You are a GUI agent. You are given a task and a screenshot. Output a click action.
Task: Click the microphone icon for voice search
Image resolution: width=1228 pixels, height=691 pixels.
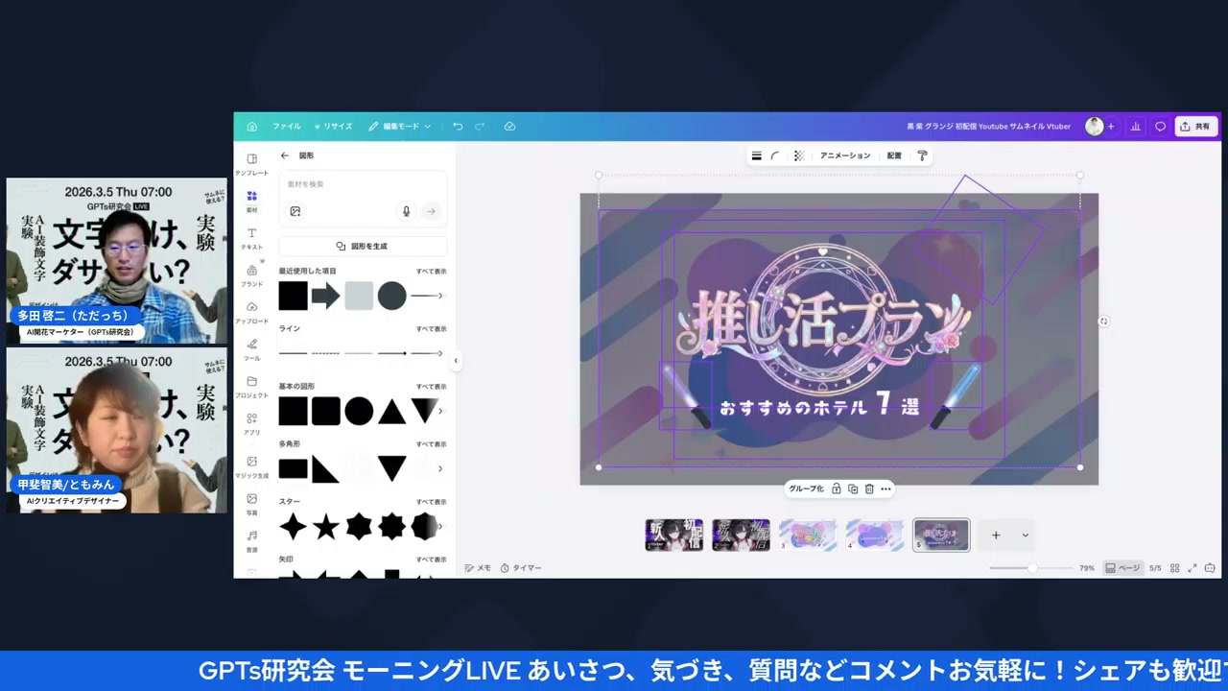406,211
